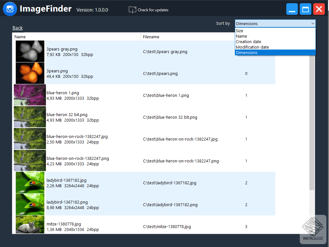Click name text 'blue-heron-on-rock-1382247.png'
This screenshot has width=329, height=247.
(78, 158)
